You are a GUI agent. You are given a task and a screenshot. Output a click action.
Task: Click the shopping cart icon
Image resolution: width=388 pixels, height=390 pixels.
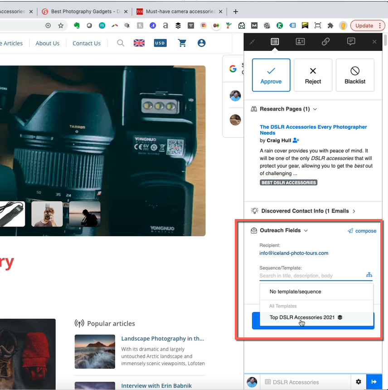(x=182, y=43)
